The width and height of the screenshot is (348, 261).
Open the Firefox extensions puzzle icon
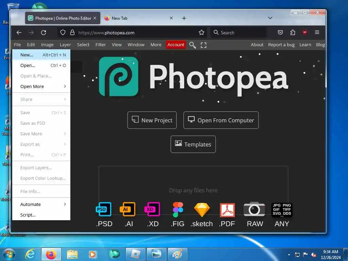[293, 32]
